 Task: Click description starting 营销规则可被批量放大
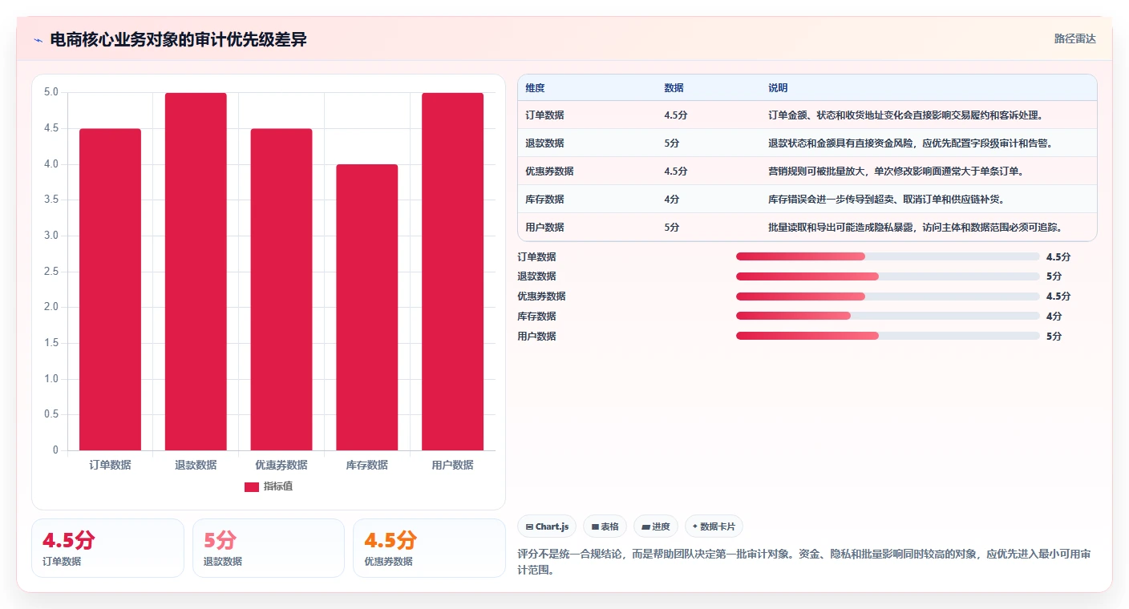896,171
